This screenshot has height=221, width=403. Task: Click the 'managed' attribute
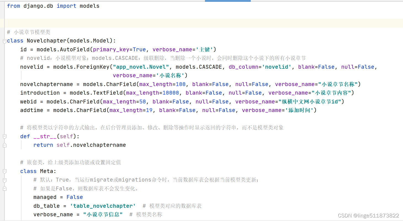tap(45, 197)
